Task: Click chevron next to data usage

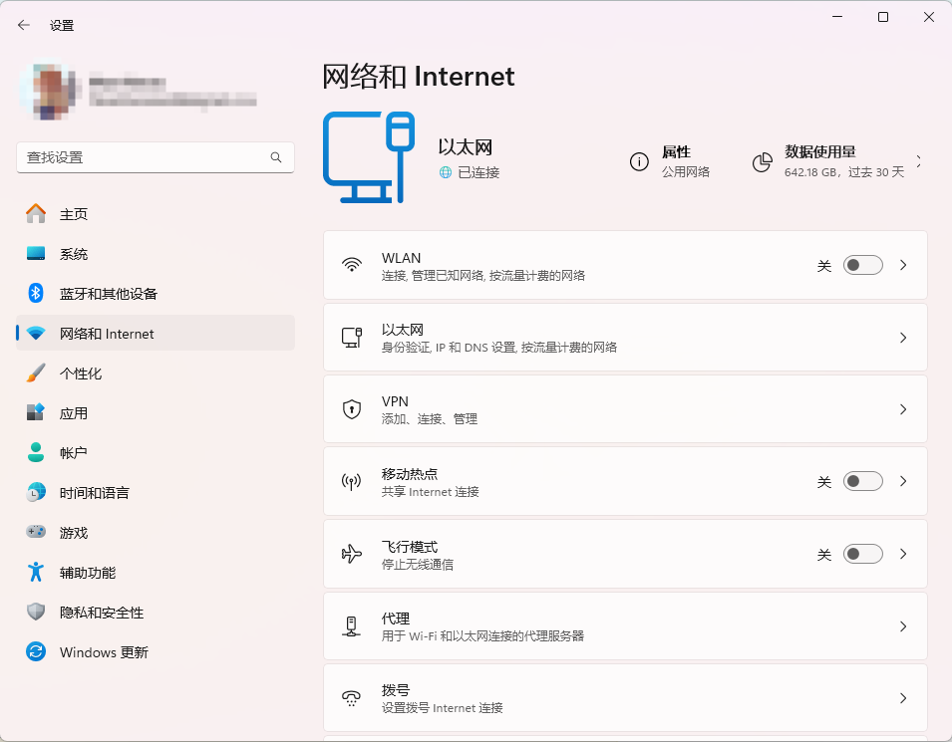Action: pyautogui.click(x=919, y=161)
